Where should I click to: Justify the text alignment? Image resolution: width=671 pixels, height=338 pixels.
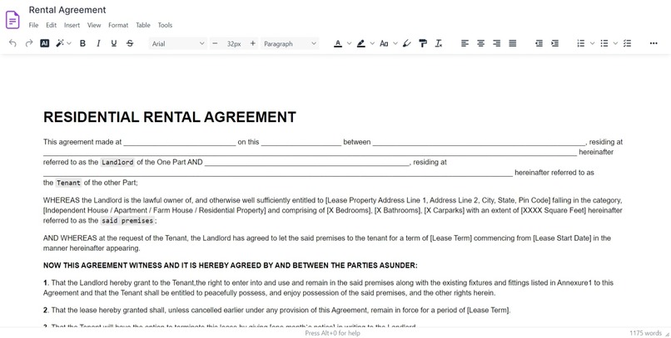click(513, 43)
